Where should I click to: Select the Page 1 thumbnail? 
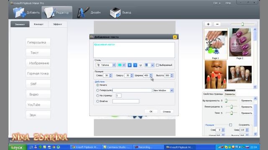pos(216,44)
